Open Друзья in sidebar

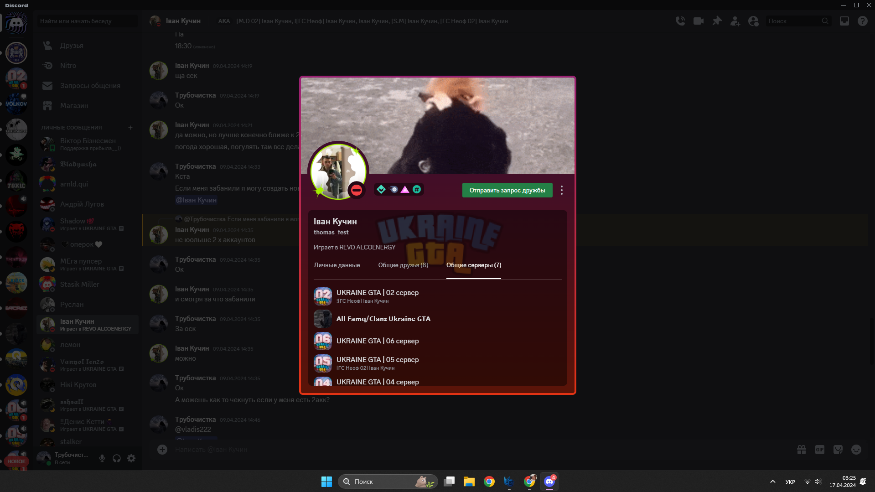pyautogui.click(x=88, y=46)
